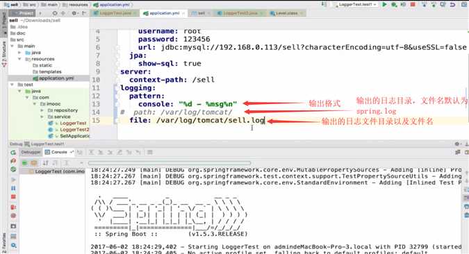Click the step over icon in debugger toolbar
This screenshot has height=254, width=469.
coord(91,153)
